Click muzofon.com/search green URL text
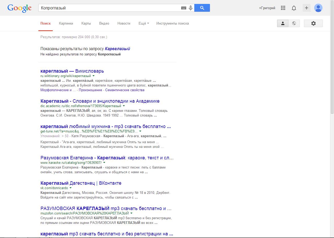Screen dimensions: 334x238 pyautogui.click(x=85, y=213)
